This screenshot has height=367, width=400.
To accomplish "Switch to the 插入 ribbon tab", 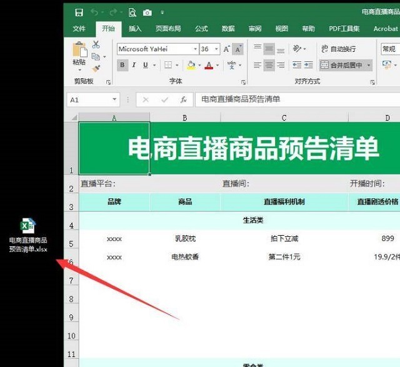I will (135, 28).
